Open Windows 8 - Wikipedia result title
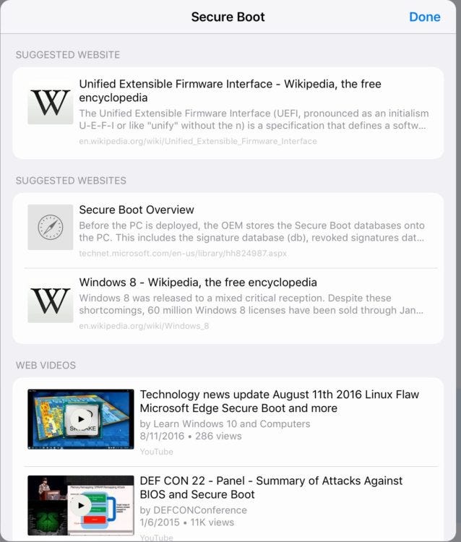 (x=198, y=282)
